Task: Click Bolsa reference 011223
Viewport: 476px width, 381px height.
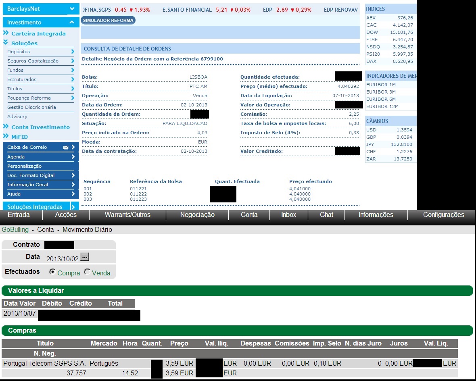Action: pos(138,199)
